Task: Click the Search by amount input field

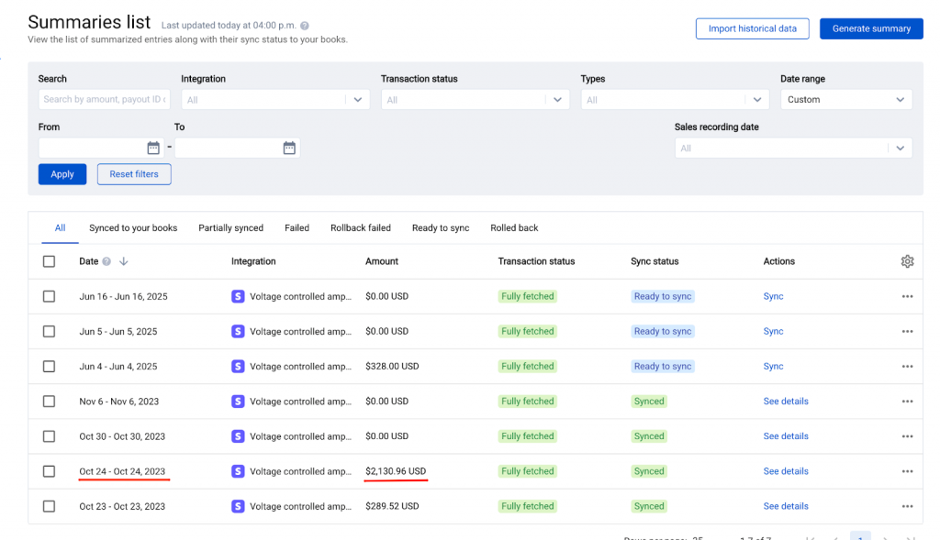Action: pos(104,100)
